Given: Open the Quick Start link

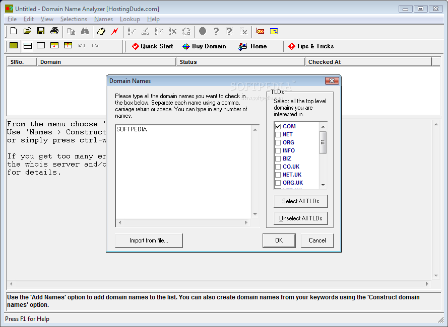Looking at the screenshot, I should pyautogui.click(x=153, y=46).
